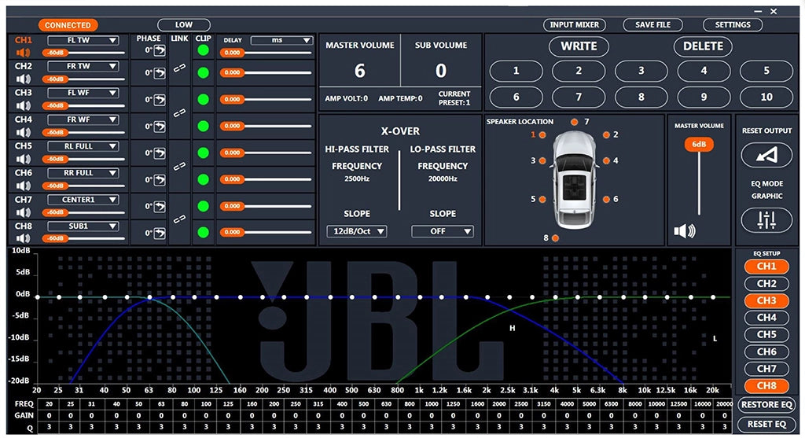Toggle the CH2 EQ setup button
Screen dimensions: 805x438
click(x=766, y=283)
